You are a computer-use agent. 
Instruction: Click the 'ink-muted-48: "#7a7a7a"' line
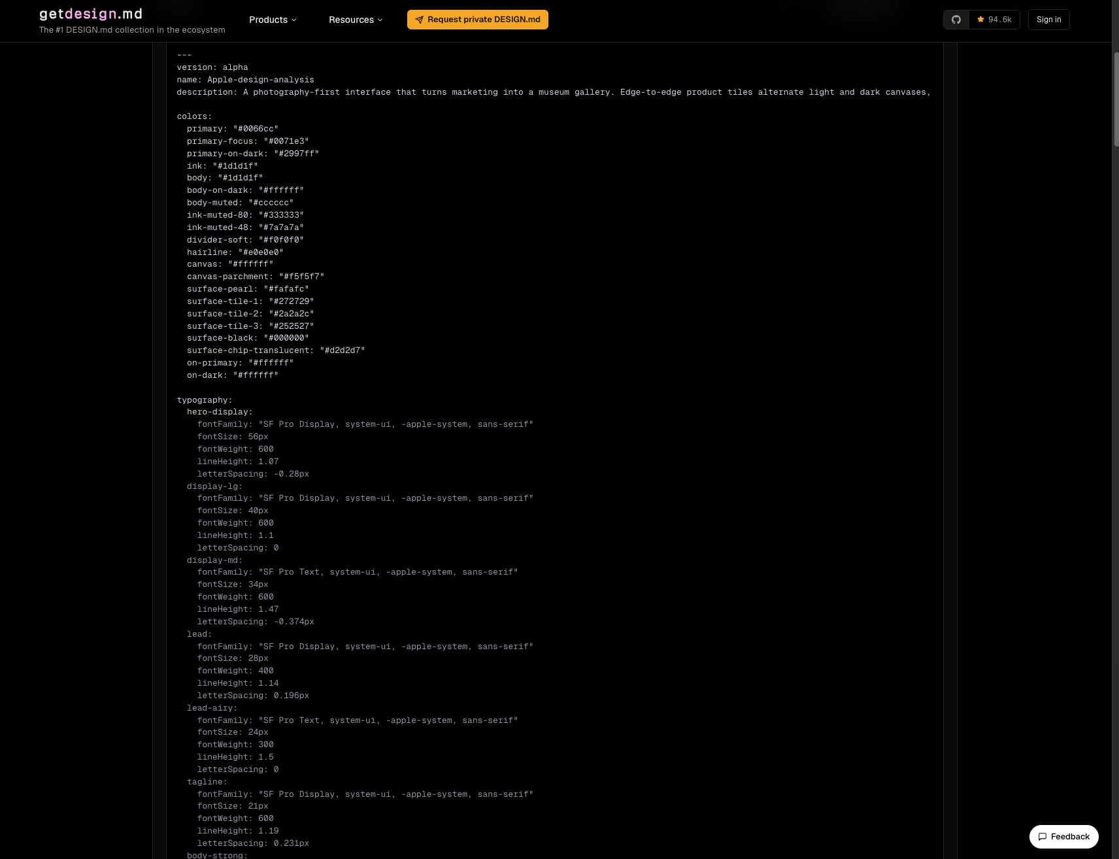(245, 227)
